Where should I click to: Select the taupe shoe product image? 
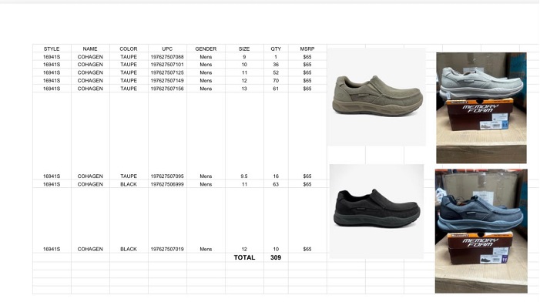point(377,97)
